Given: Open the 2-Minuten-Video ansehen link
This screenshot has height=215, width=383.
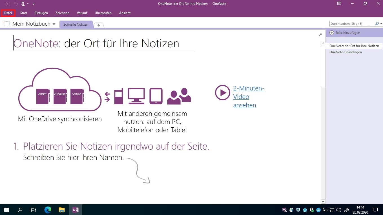Looking at the screenshot, I should 244,97.
